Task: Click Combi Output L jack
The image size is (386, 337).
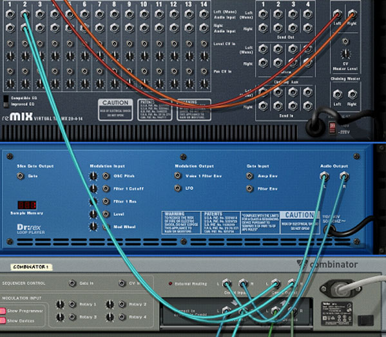Action: (x=276, y=284)
